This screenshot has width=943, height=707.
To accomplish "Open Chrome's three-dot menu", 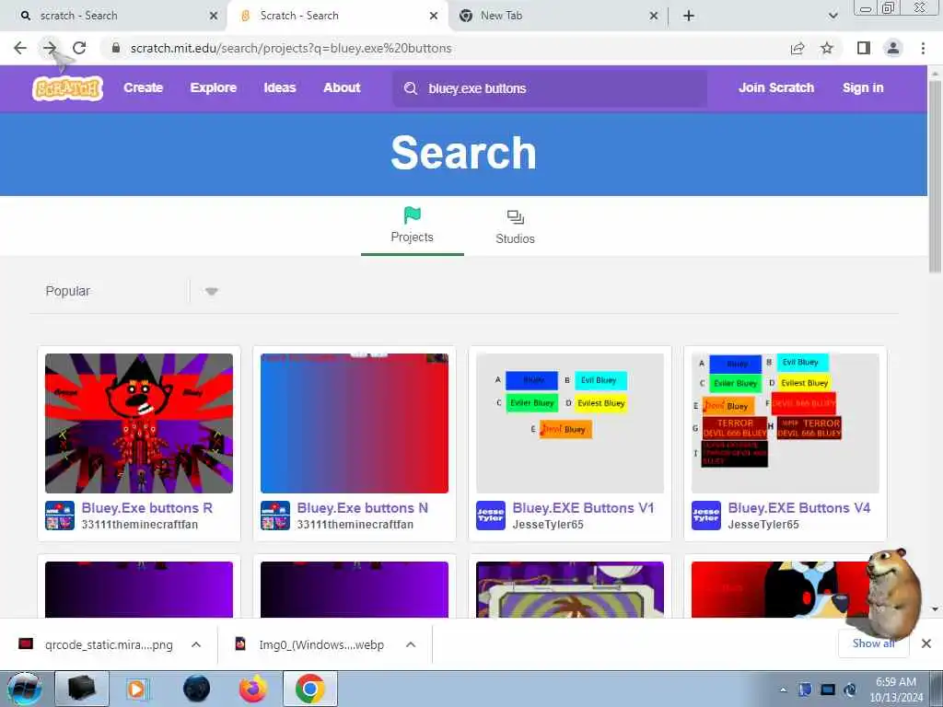I will (923, 48).
